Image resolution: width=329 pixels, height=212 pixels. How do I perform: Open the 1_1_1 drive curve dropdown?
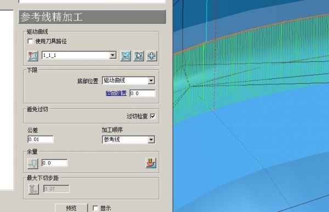(112, 55)
